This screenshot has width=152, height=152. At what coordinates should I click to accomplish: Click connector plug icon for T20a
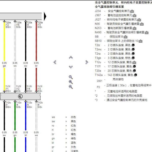point(134,71)
